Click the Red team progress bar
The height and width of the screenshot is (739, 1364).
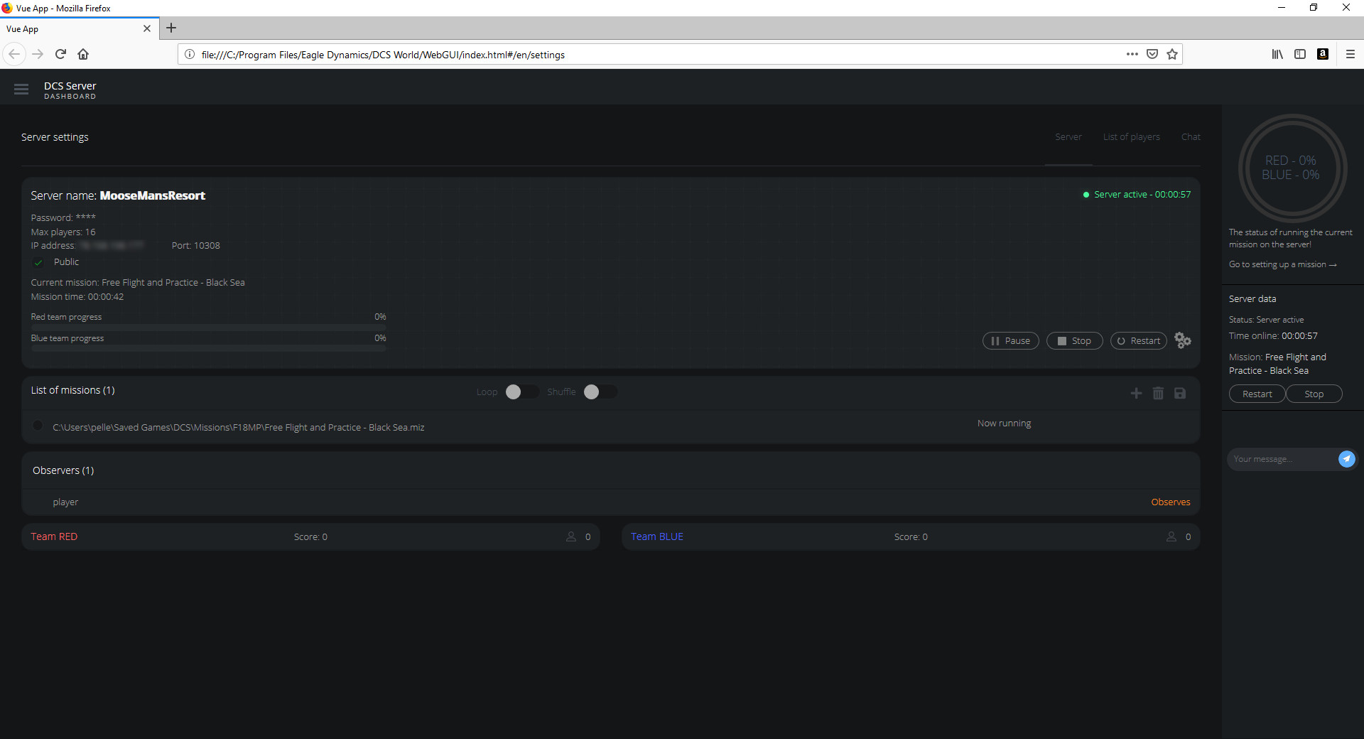[208, 327]
